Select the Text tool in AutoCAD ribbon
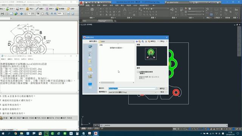This screenshot has height=136, width=242. click(125, 10)
